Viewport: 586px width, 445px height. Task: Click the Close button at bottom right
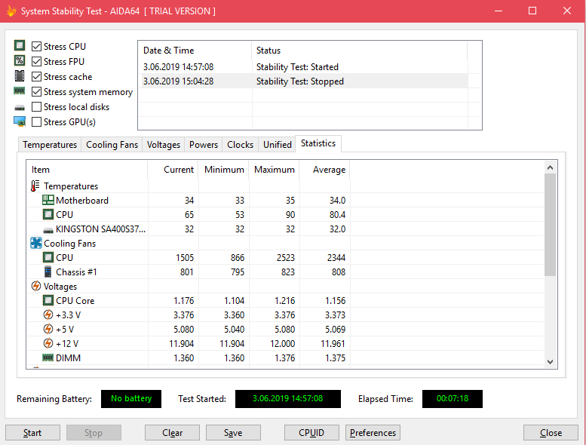click(x=551, y=433)
